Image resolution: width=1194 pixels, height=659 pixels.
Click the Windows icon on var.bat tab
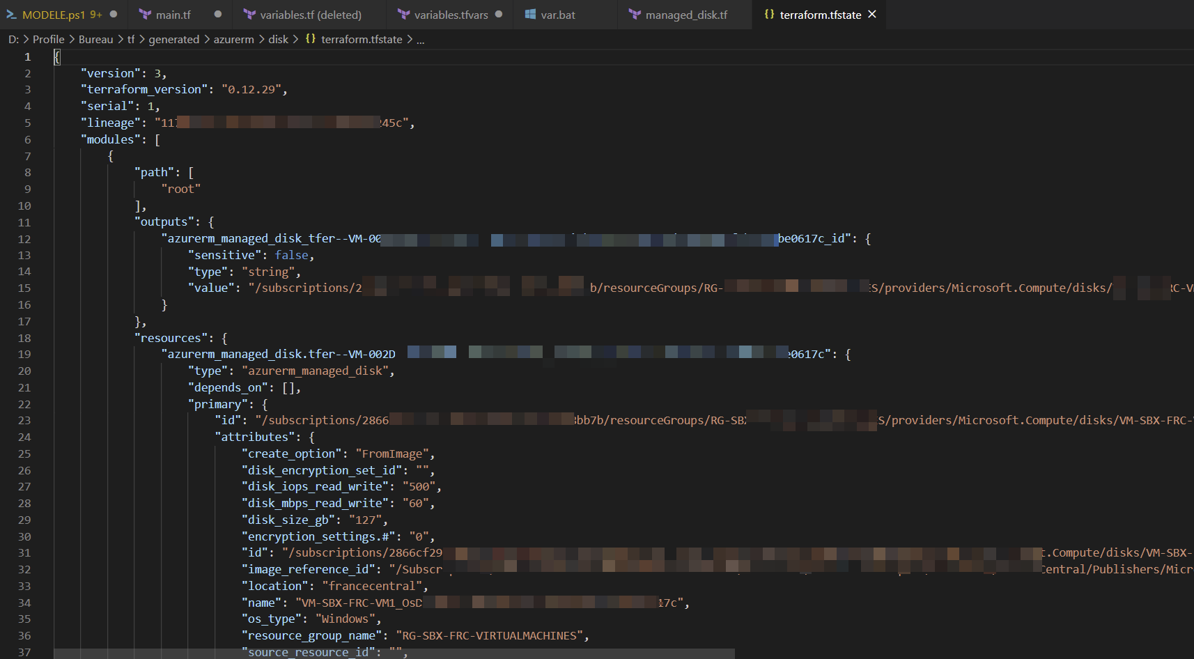[x=530, y=15]
